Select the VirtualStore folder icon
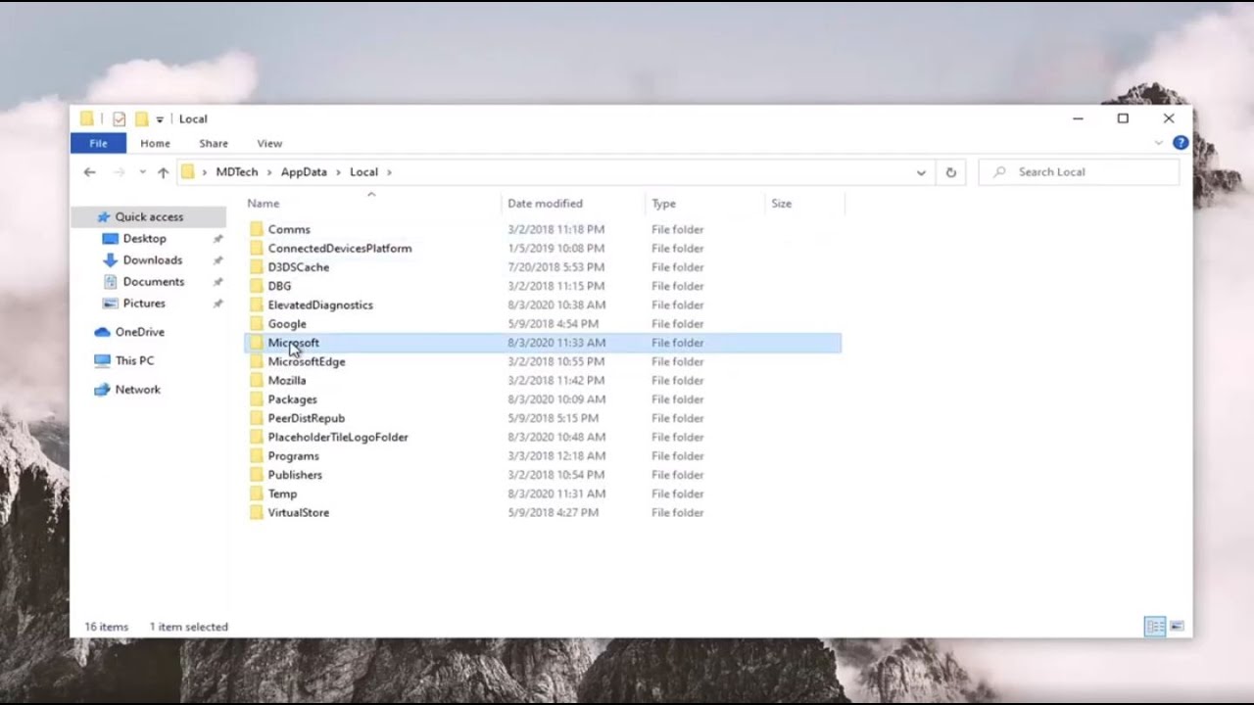 pyautogui.click(x=256, y=513)
